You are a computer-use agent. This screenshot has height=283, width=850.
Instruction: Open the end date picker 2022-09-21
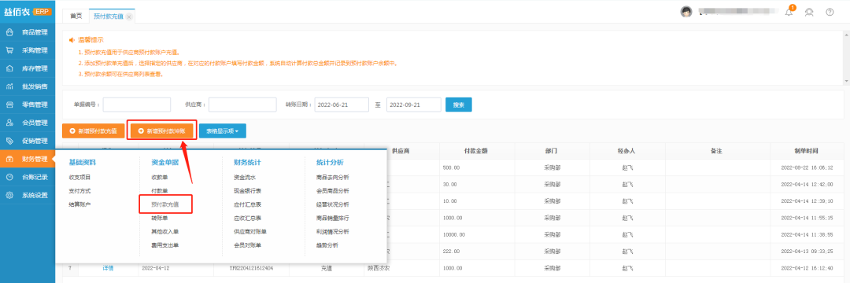click(x=414, y=105)
